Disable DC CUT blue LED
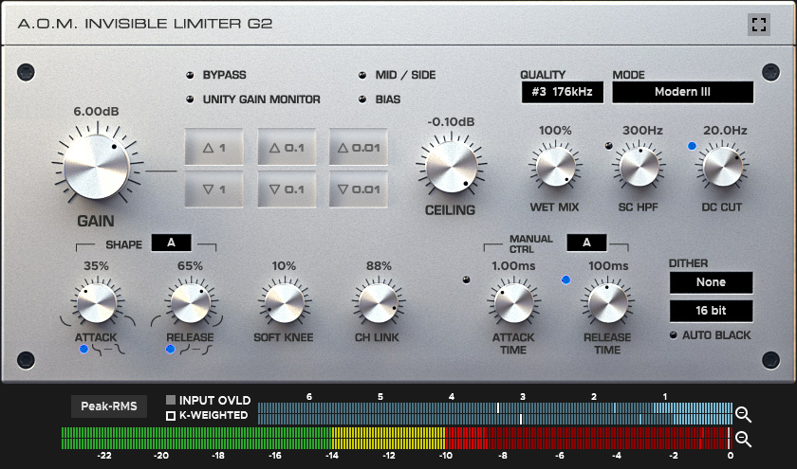 pos(692,146)
